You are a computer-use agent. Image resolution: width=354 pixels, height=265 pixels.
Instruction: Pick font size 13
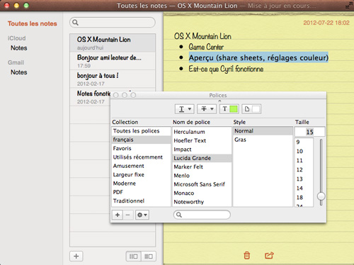pyautogui.click(x=304, y=179)
